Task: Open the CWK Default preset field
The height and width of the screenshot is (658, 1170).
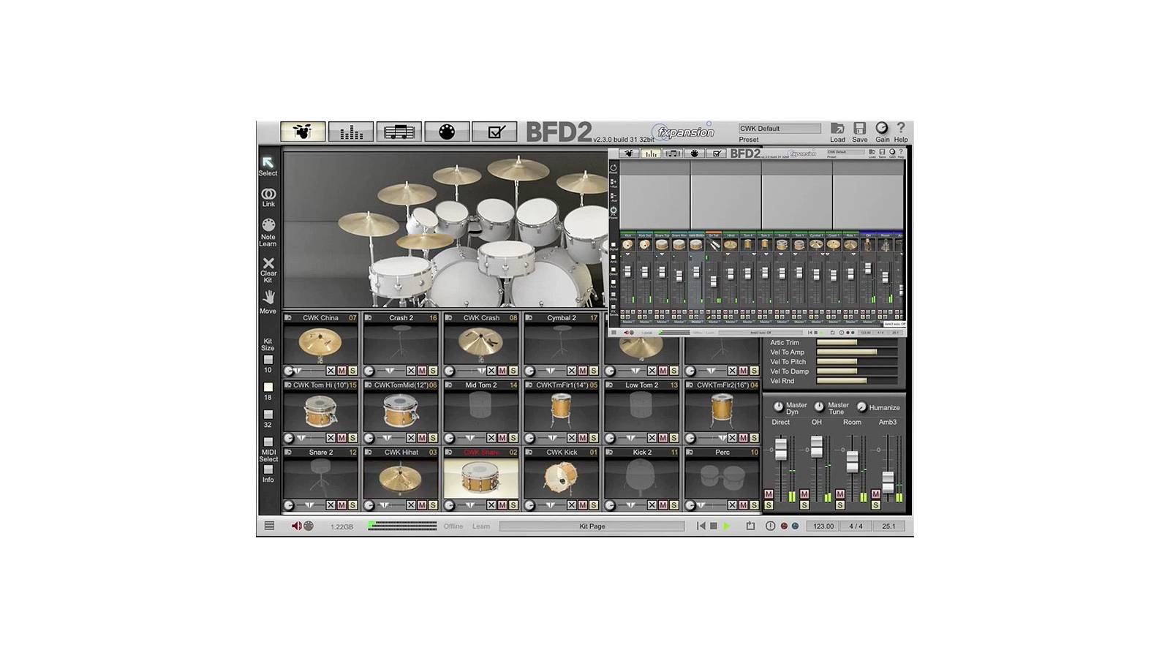Action: coord(780,129)
